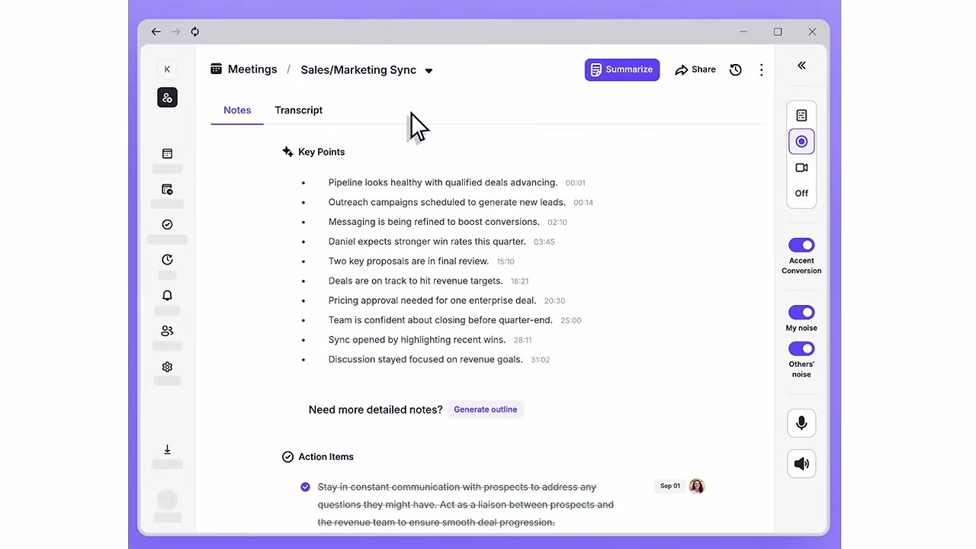
Task: Select the checkmark tasks icon in the sidebar
Action: coord(167,224)
